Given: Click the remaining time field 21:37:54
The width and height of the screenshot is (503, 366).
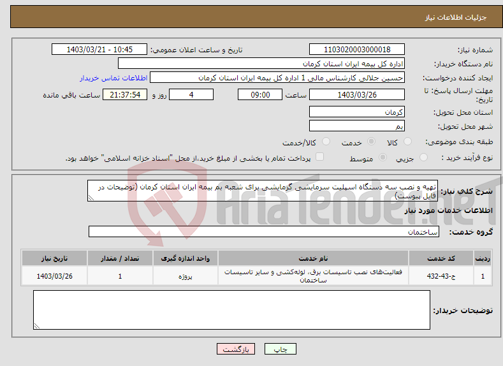Looking at the screenshot, I should (125, 94).
